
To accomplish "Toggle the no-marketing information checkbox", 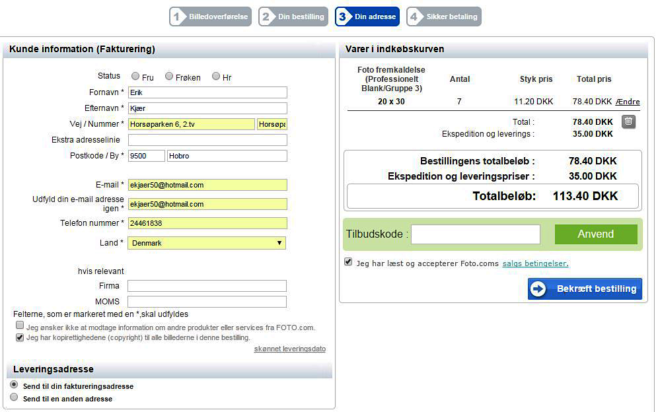I will pyautogui.click(x=20, y=326).
